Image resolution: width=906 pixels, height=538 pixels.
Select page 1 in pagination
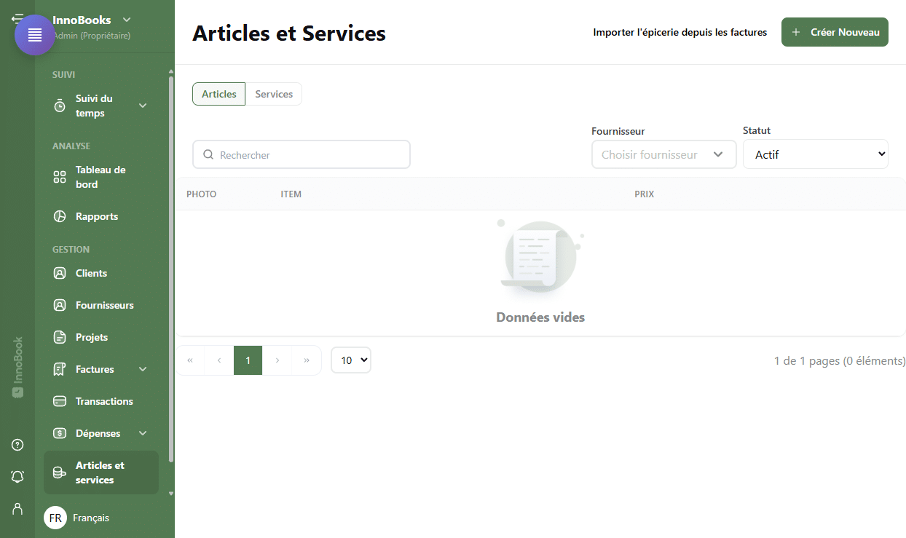[x=248, y=360]
